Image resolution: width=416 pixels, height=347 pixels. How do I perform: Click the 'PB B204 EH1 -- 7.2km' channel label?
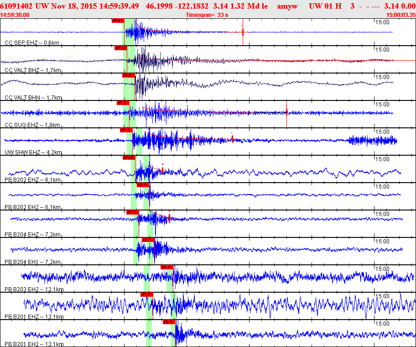(33, 262)
